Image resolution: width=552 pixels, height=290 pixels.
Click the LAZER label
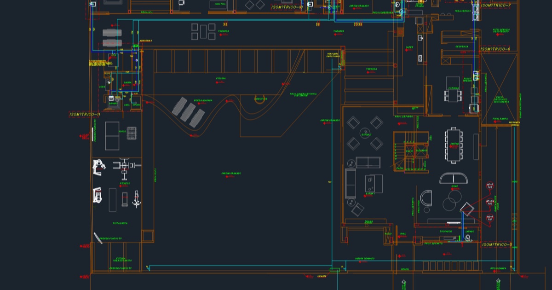click(x=409, y=47)
